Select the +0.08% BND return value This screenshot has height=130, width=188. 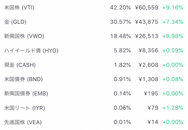tap(173, 79)
